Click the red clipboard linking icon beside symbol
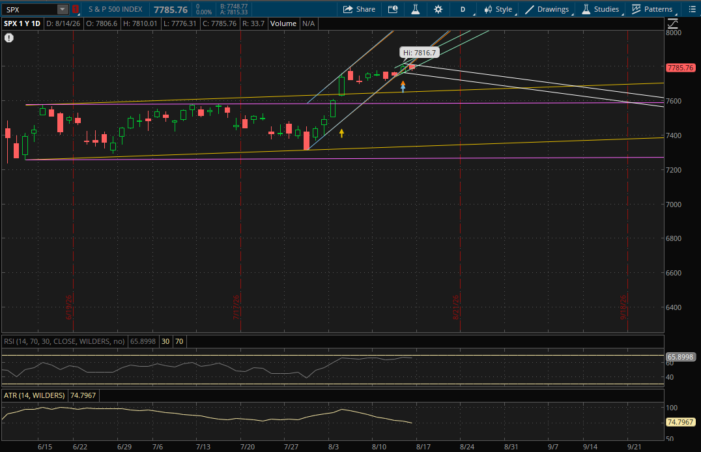The image size is (701, 452). pos(75,9)
